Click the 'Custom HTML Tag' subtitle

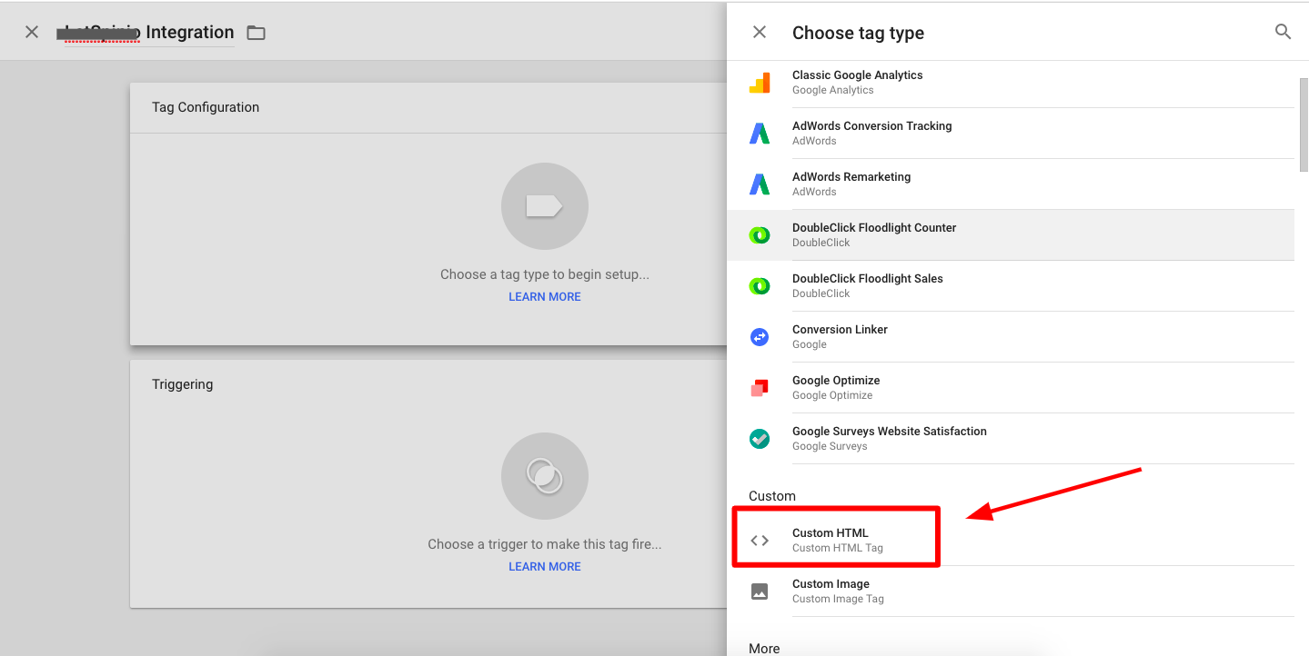[x=838, y=548]
